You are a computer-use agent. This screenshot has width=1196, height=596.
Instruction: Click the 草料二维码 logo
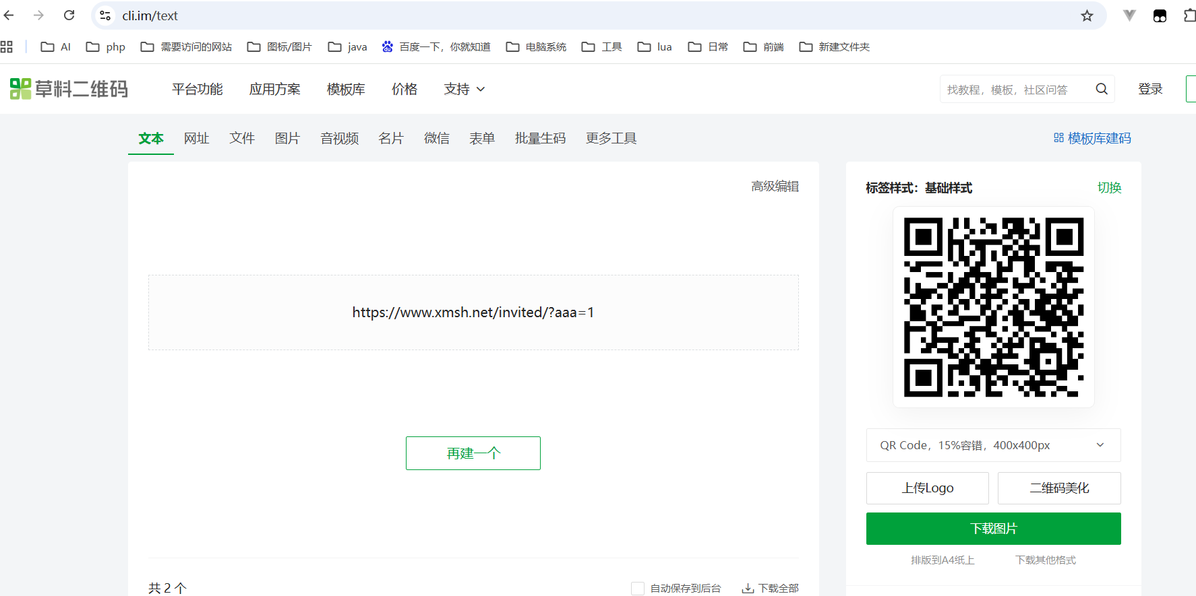[69, 89]
